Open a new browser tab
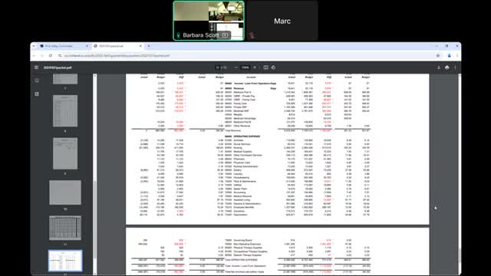The height and width of the screenshot is (276, 491). coord(149,46)
